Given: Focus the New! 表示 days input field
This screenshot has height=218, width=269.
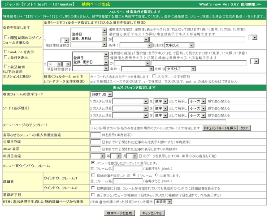Looking at the screenshot, I should (x=95, y=149).
